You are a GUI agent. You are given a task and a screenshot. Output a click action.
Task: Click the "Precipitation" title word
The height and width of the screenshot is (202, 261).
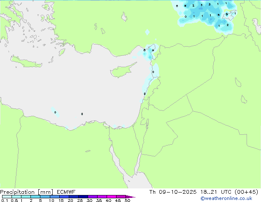tap(17, 192)
